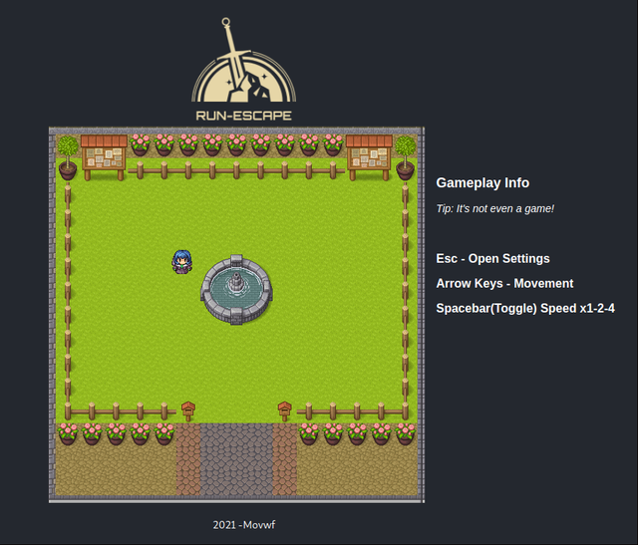Click the '2021 -Movwf' footer text
The height and width of the screenshot is (545, 638).
(244, 525)
